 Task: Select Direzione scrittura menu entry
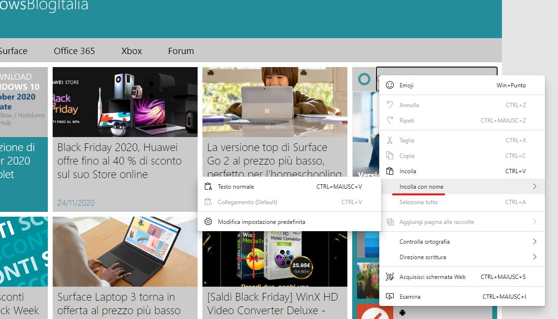pos(462,257)
